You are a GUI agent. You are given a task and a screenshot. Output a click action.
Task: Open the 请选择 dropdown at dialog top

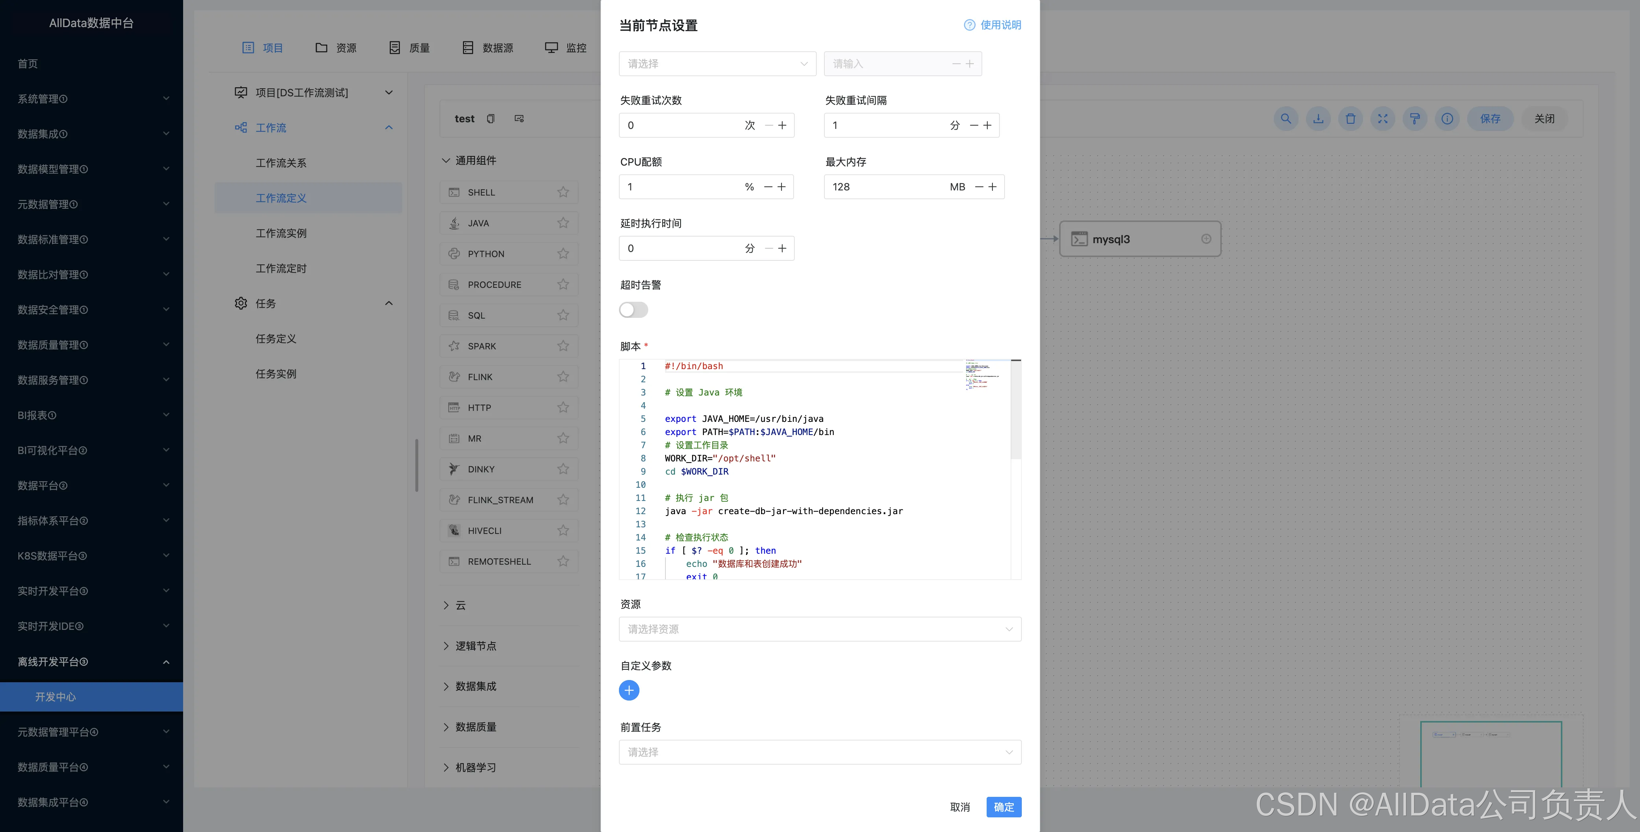click(717, 64)
